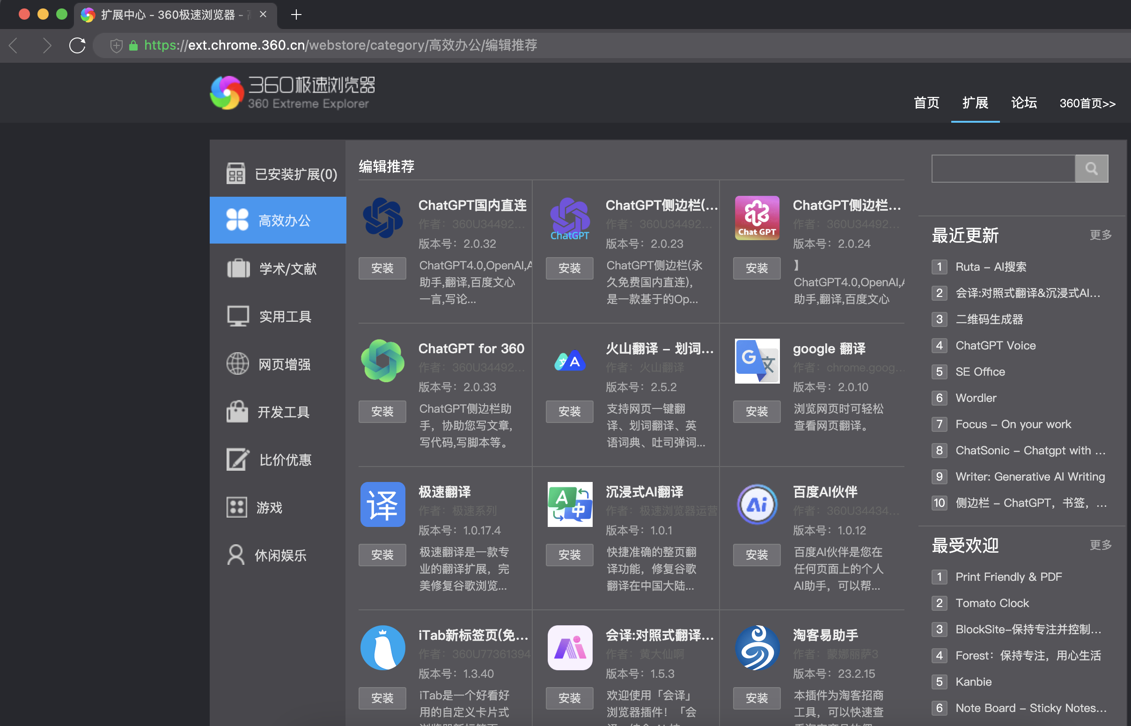Open the 学术/文献 category in sidebar
The height and width of the screenshot is (726, 1131).
pyautogui.click(x=288, y=268)
